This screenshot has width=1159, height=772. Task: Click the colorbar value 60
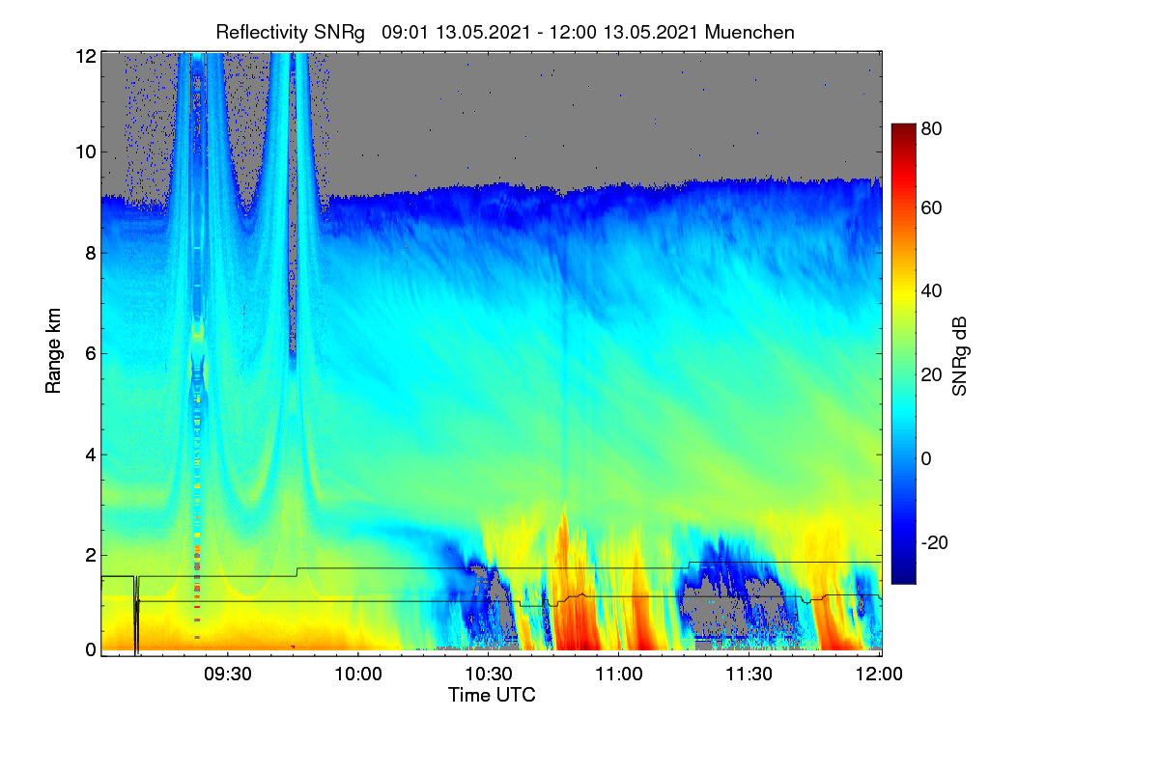pos(932,207)
